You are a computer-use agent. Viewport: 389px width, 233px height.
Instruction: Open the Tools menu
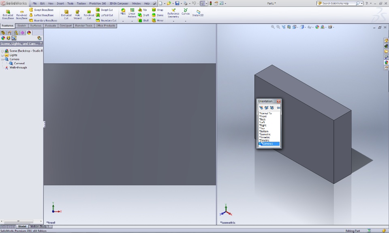(x=70, y=4)
